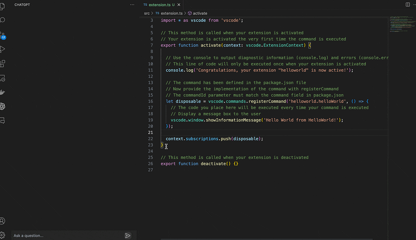Open the Manage settings gear

[3, 234]
